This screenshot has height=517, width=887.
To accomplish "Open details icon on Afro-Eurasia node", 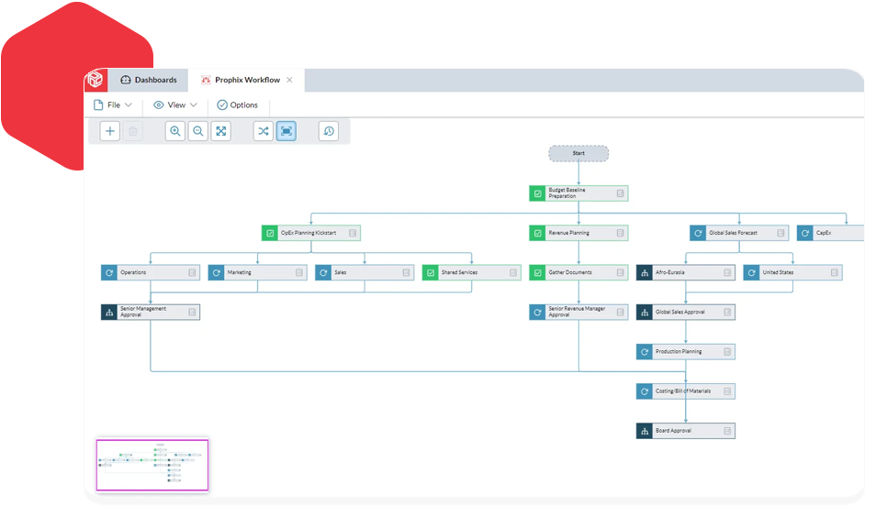I will click(x=727, y=272).
